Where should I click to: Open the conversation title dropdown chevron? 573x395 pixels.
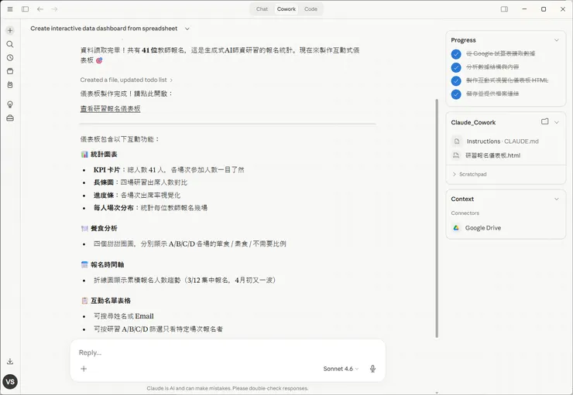(187, 29)
